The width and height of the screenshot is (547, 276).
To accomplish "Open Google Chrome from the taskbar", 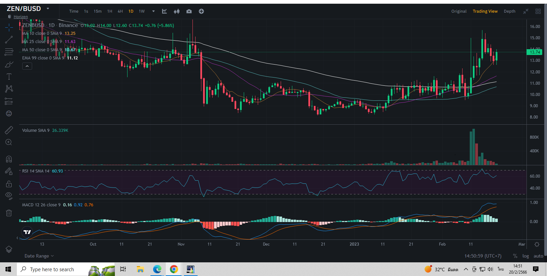I will (174, 269).
